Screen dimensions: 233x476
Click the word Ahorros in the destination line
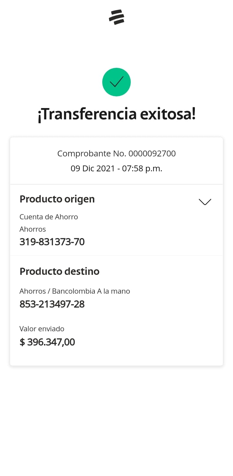pos(33,291)
